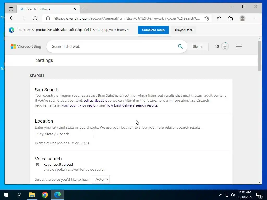The image size is (267, 200).
Task: Open the notification center icon
Action: click(259, 195)
